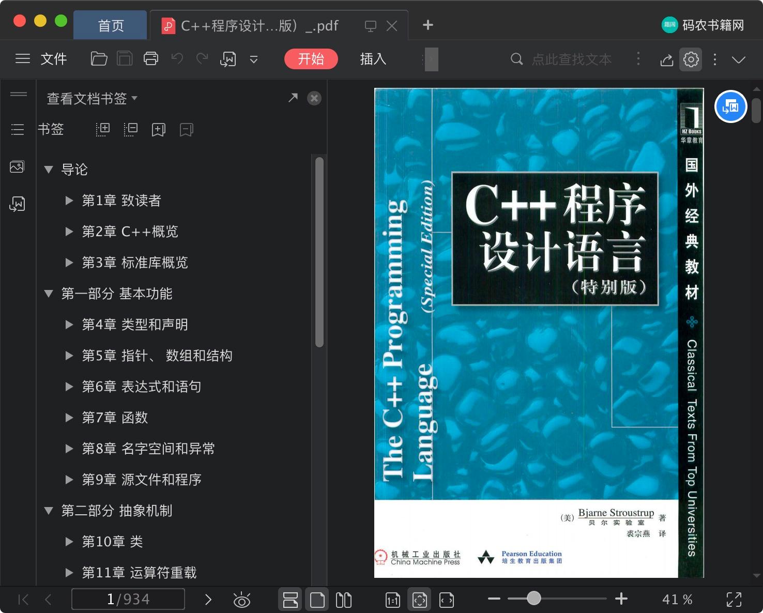Image resolution: width=763 pixels, height=613 pixels.
Task: Click the delete bookmark icon
Action: (186, 130)
